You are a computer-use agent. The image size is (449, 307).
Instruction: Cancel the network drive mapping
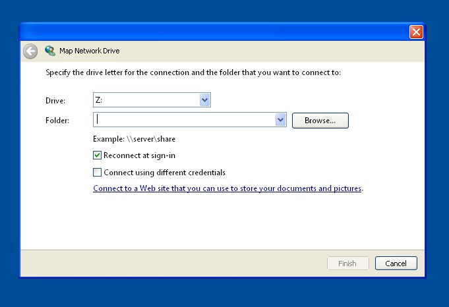(396, 264)
